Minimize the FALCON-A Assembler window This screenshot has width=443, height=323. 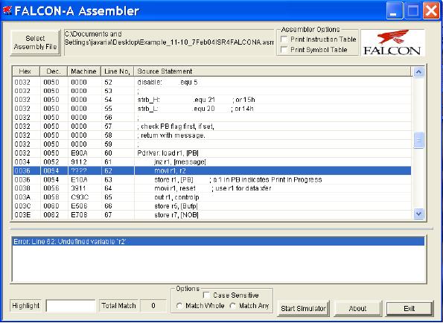(x=395, y=10)
